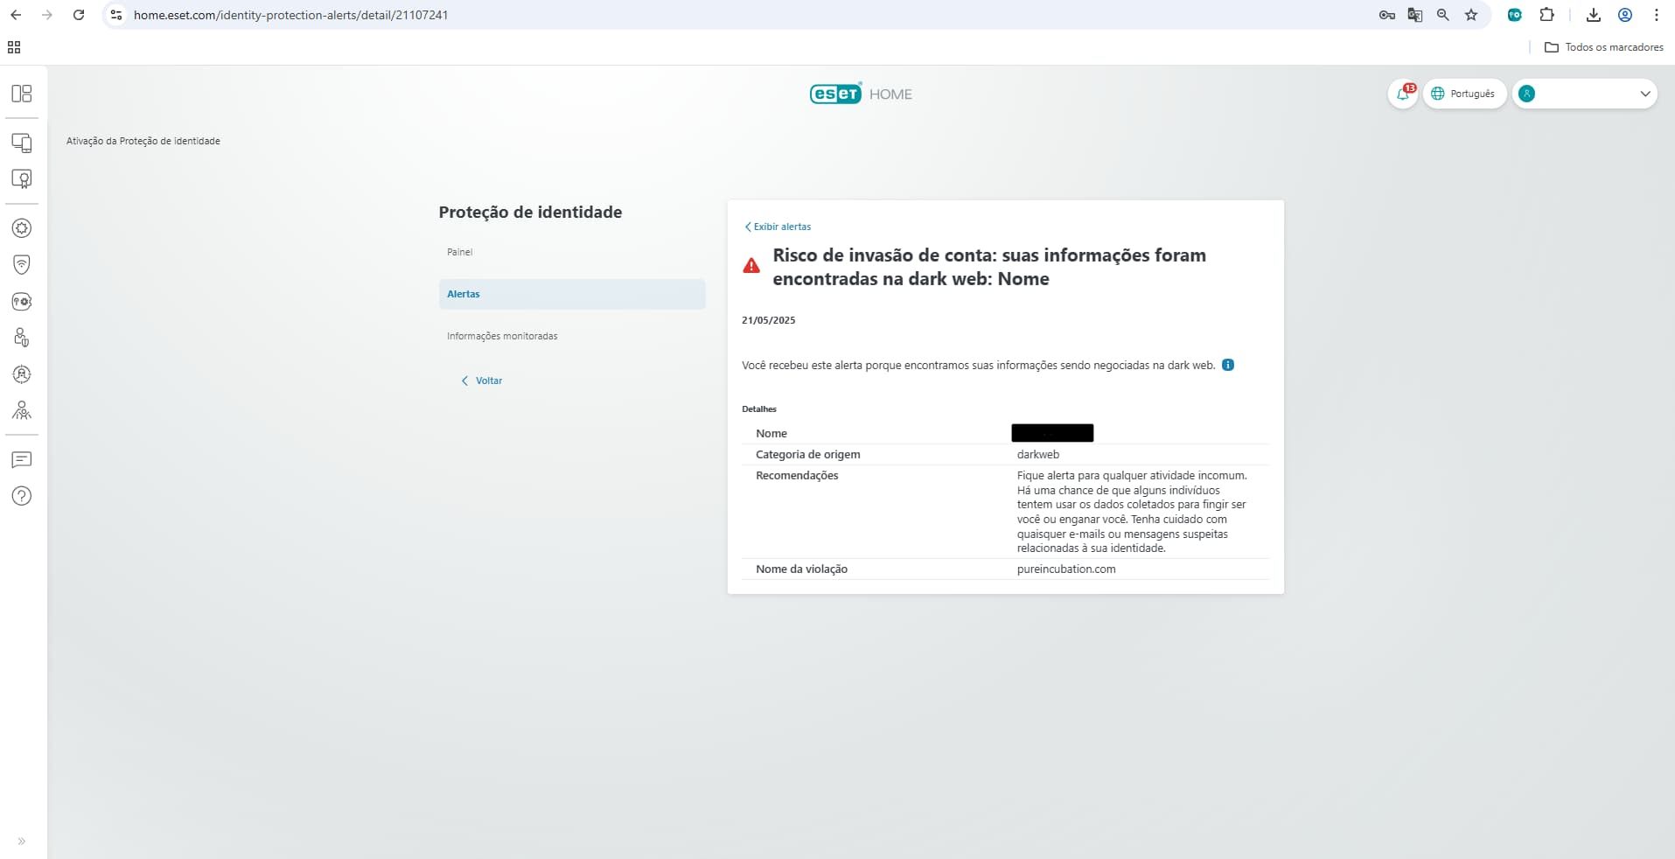Expand the sidebar with double-arrow icon
Screen dimensions: 1675x859
coord(22,842)
